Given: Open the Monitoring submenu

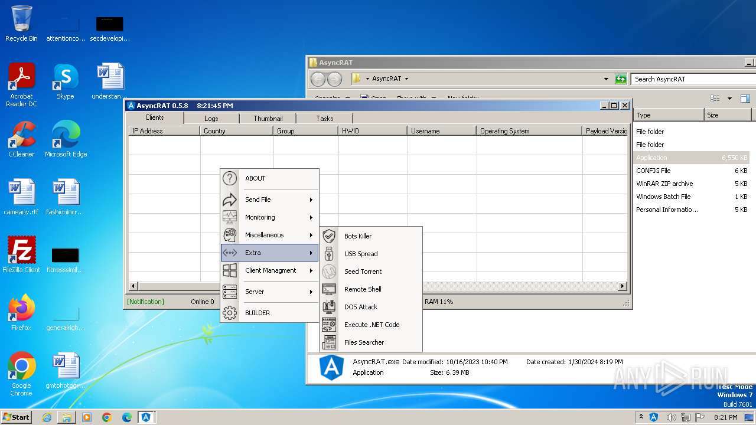Looking at the screenshot, I should [x=269, y=217].
